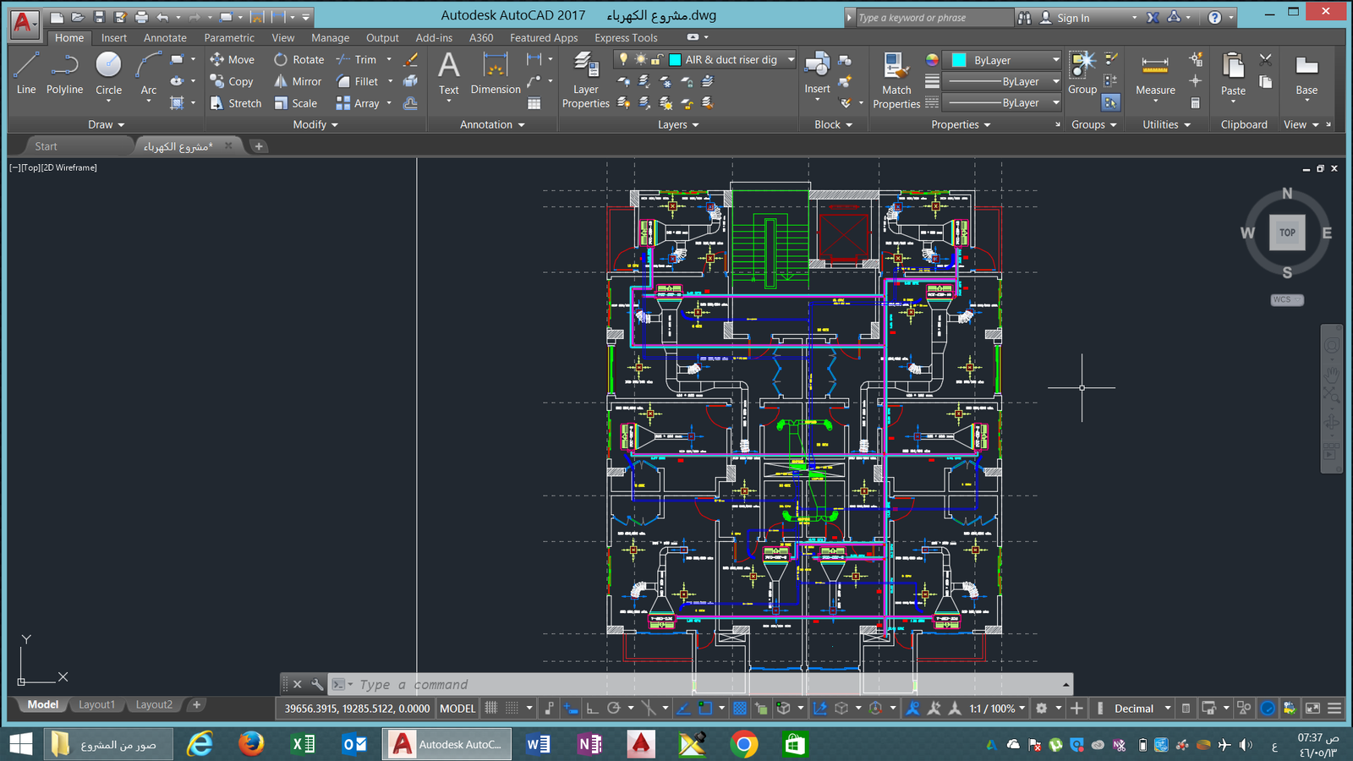
Task: Open the AIR & duct riser layer dropdown
Action: point(791,60)
